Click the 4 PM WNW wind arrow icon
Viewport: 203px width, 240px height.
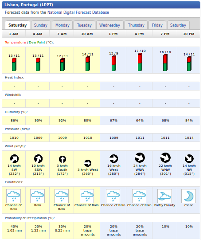(x=140, y=157)
